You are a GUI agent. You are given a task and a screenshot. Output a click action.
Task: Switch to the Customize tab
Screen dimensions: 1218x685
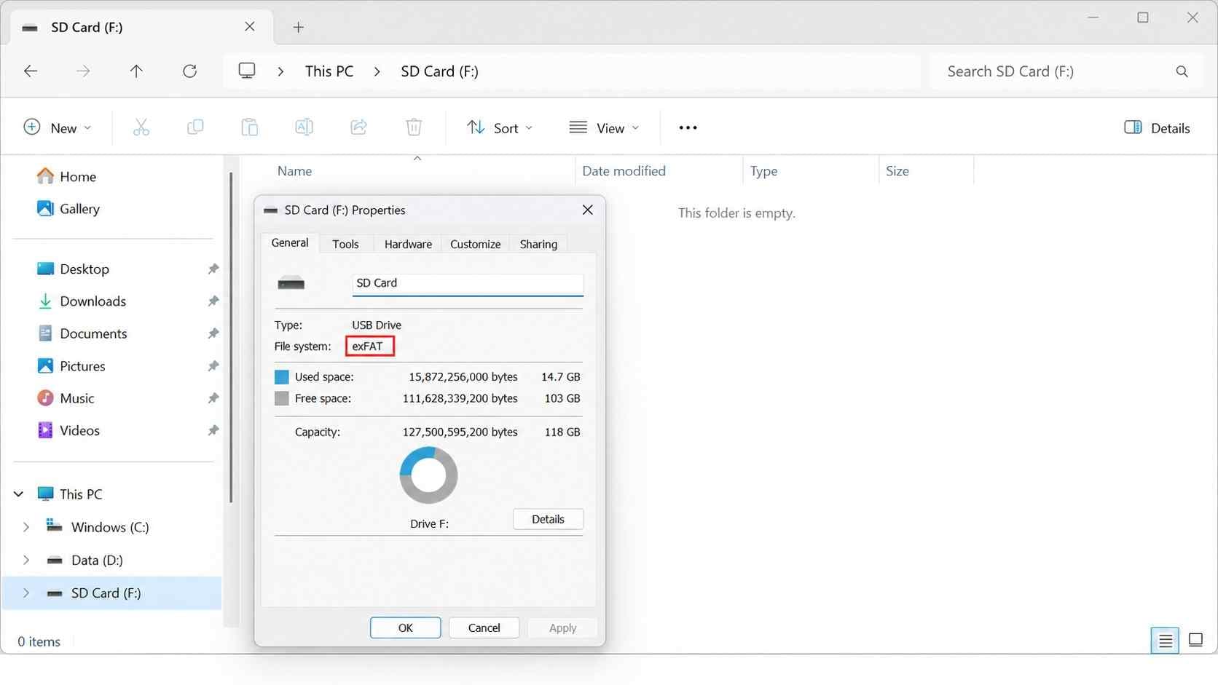475,245
